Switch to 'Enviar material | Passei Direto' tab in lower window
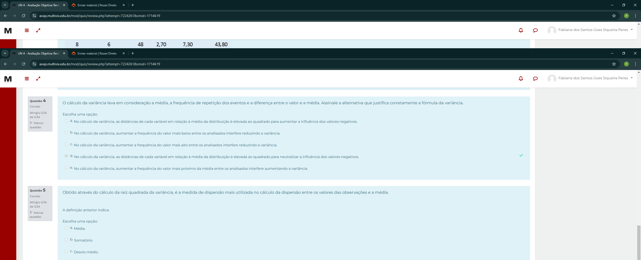 tap(97, 53)
